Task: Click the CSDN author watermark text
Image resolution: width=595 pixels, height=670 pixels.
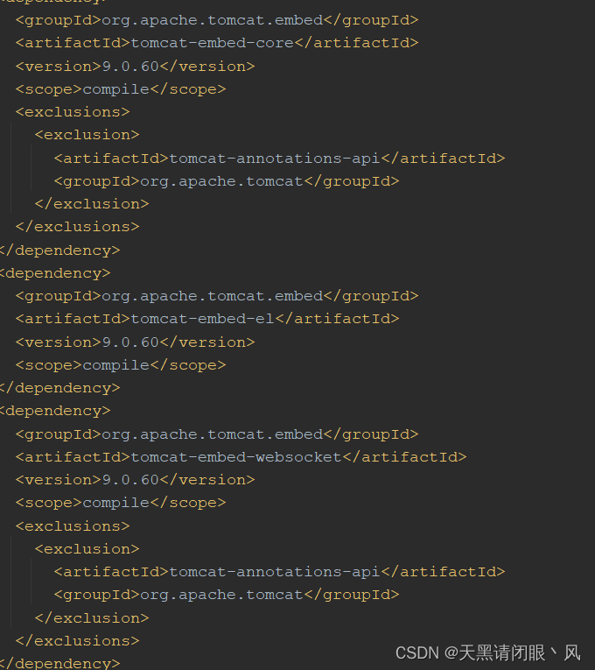Action: [x=487, y=652]
